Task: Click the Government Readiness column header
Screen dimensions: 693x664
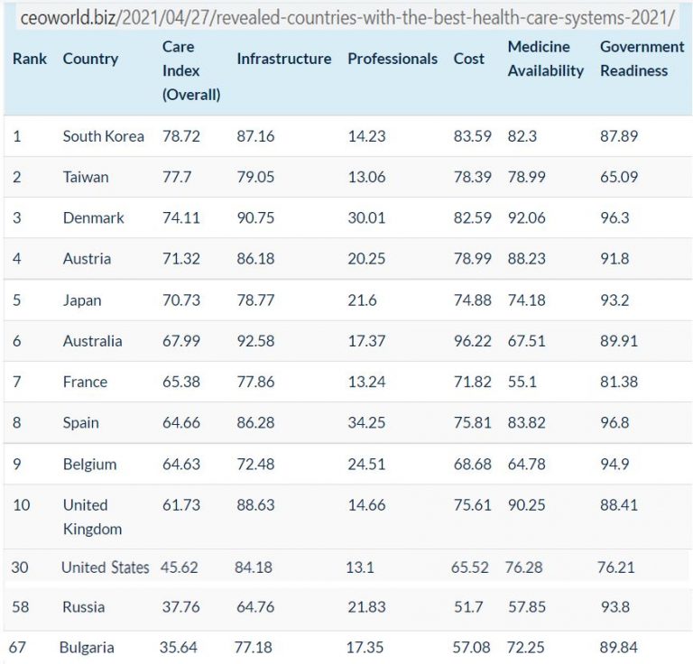Action: pos(642,59)
